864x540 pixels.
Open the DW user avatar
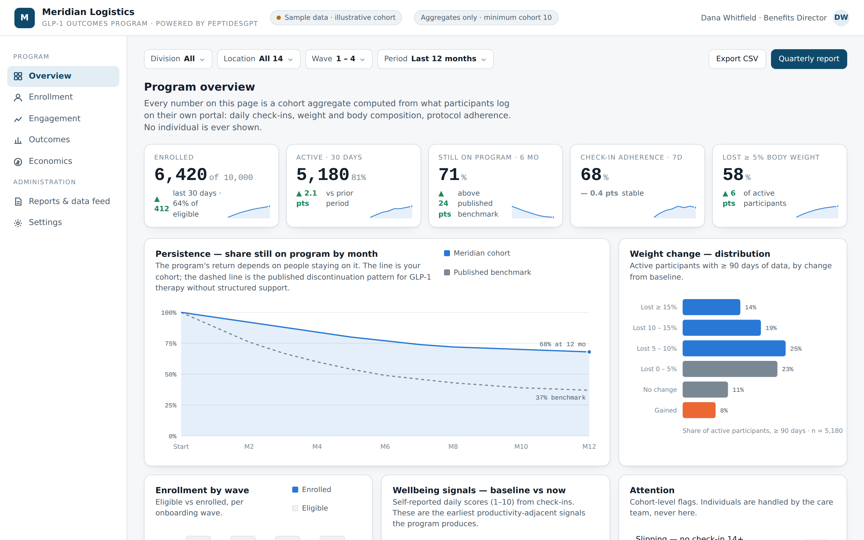coord(841,17)
